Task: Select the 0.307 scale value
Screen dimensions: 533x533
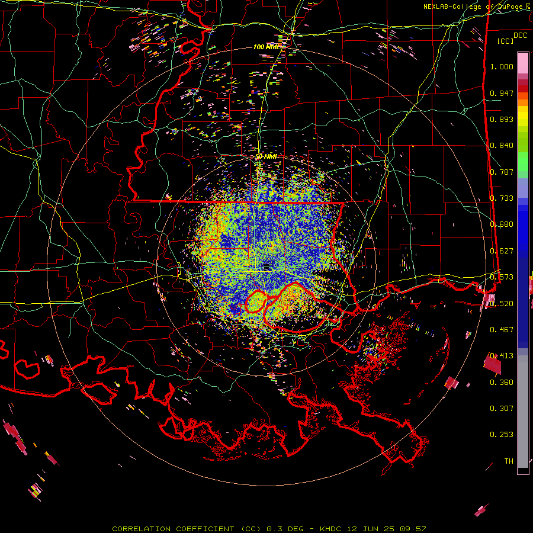Action: pos(502,409)
